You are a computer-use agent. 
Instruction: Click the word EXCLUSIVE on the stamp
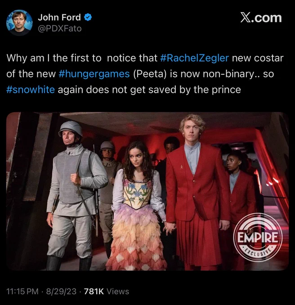click(x=258, y=252)
